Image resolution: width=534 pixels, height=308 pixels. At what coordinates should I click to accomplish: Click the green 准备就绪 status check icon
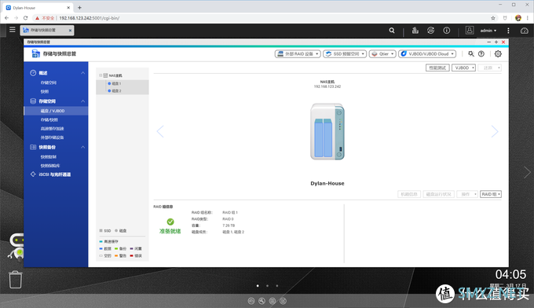[170, 222]
